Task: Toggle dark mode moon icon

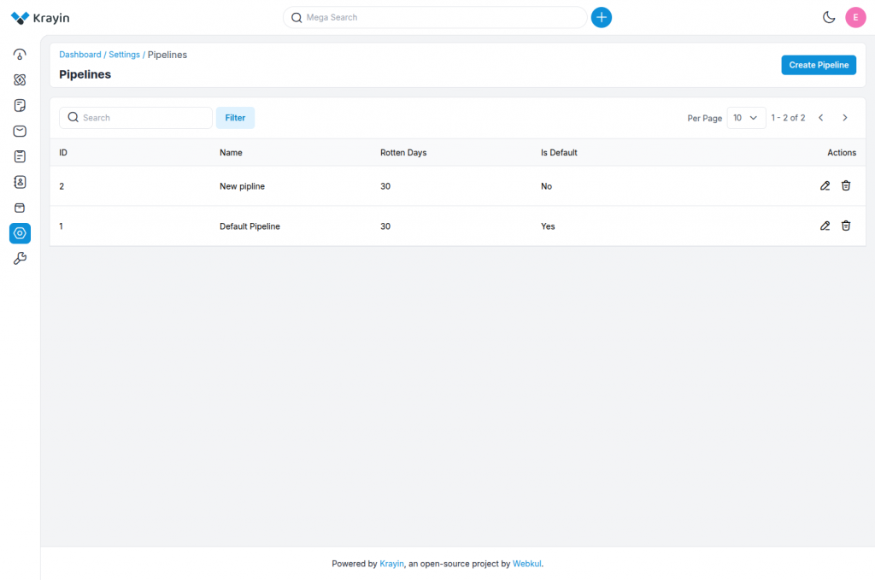Action: pyautogui.click(x=829, y=17)
